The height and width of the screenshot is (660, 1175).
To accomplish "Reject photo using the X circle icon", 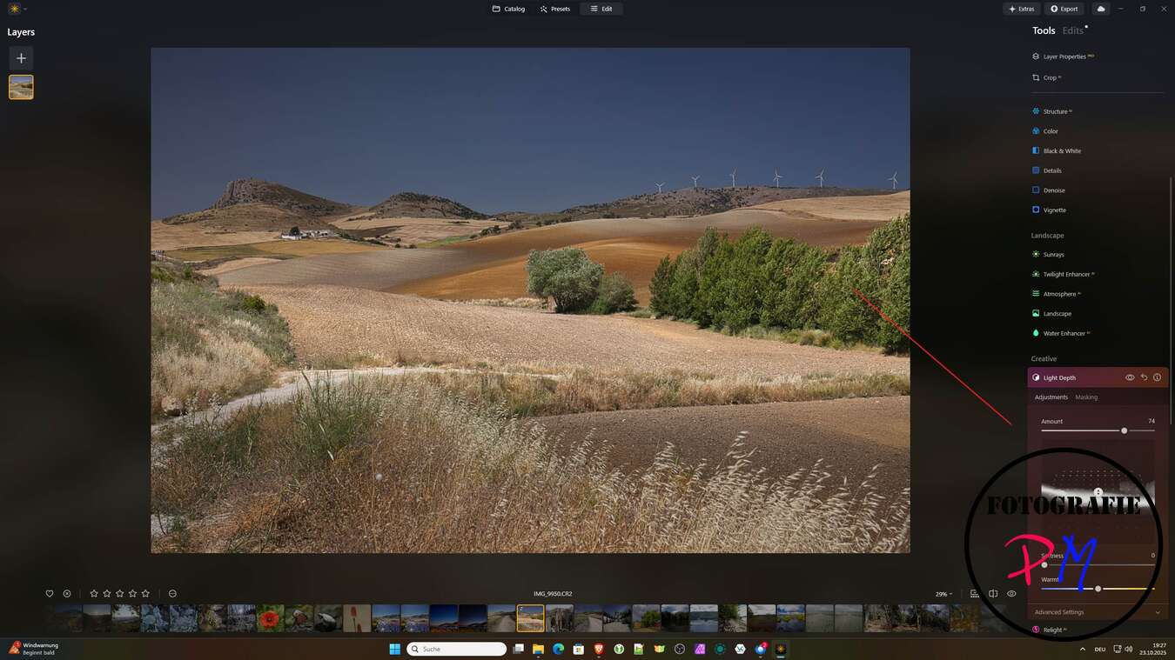I will point(67,594).
